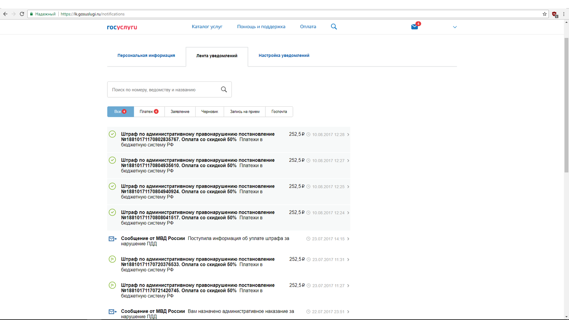This screenshot has width=569, height=320.
Task: Open fine notification №18810171170802835767
Action: [229, 140]
